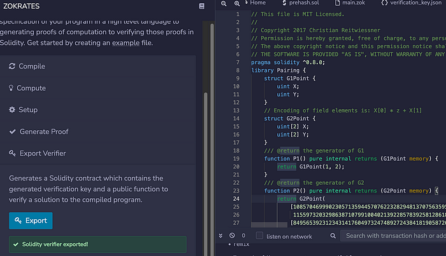Click the Copyright 2017 Christian Reitwiessner comment
Viewport: 446px width, 256px height.
pyautogui.click(x=315, y=30)
